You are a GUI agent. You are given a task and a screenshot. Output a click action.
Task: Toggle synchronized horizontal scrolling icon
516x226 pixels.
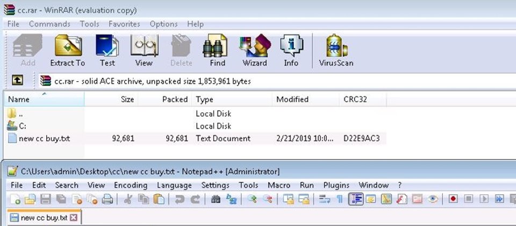[x=304, y=199]
